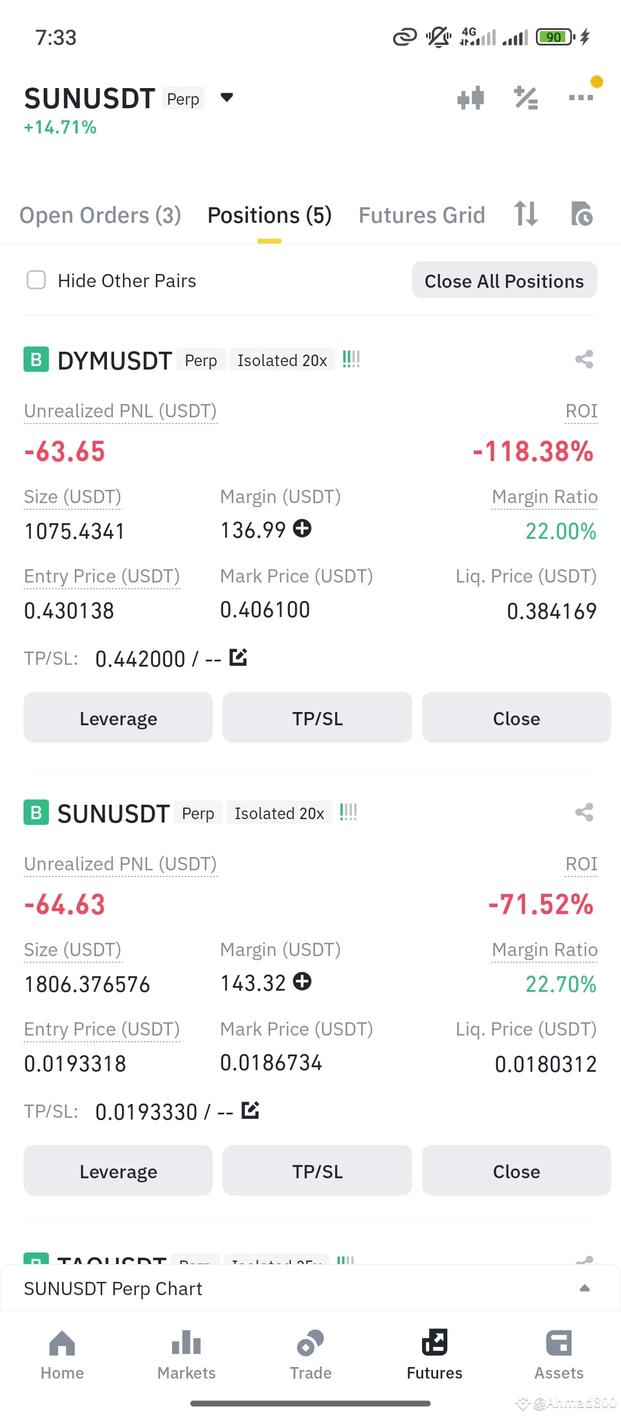This screenshot has height=1416, width=621.
Task: Edit the SUNUSDT TP/SL 0.0193330 value
Action: point(251,1110)
